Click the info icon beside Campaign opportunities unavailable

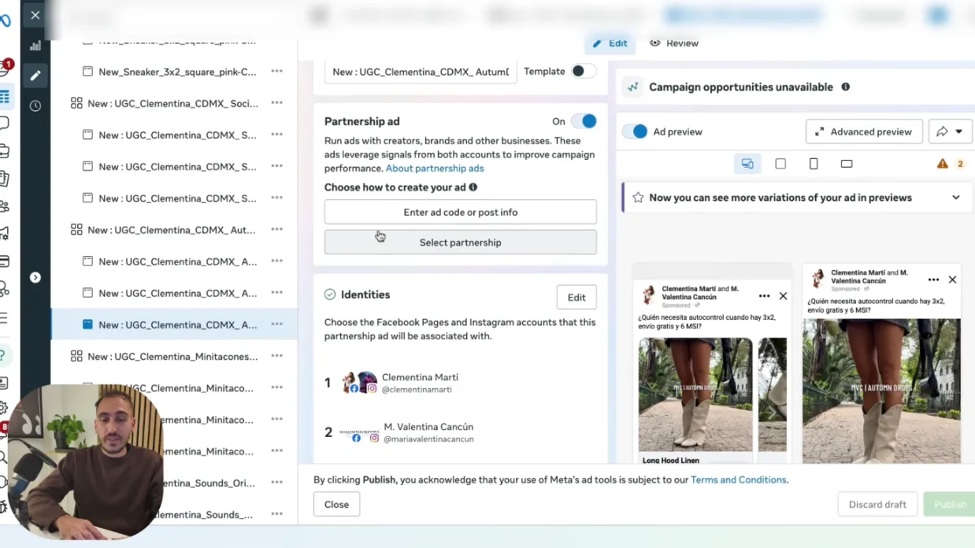coord(846,87)
